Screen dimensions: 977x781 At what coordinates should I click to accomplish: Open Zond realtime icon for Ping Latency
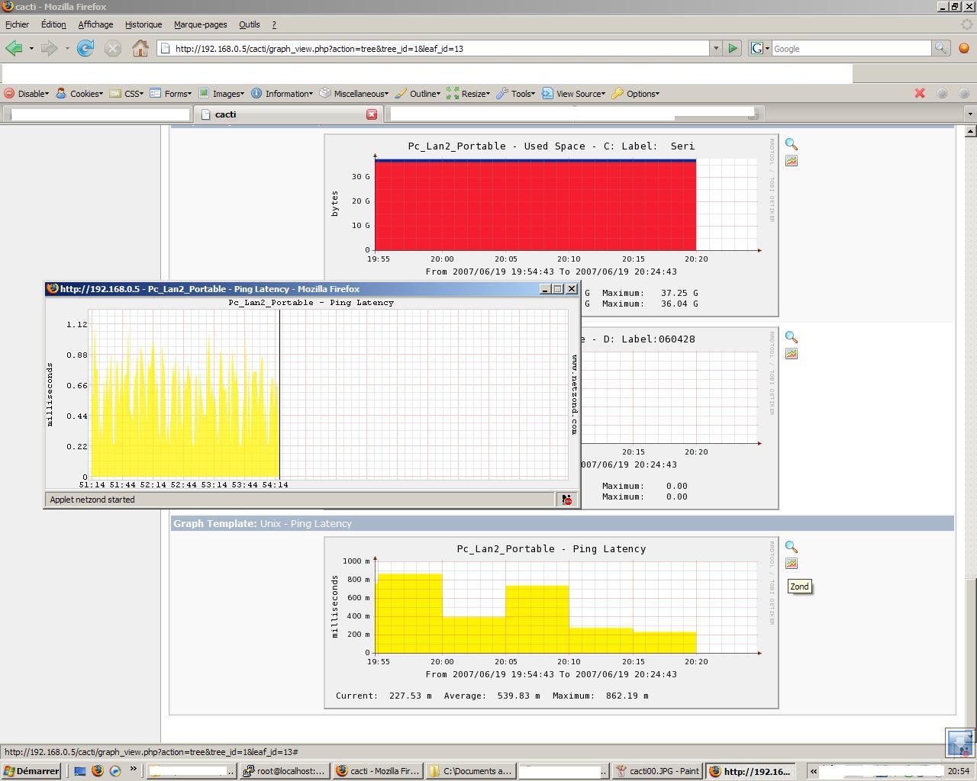(792, 564)
